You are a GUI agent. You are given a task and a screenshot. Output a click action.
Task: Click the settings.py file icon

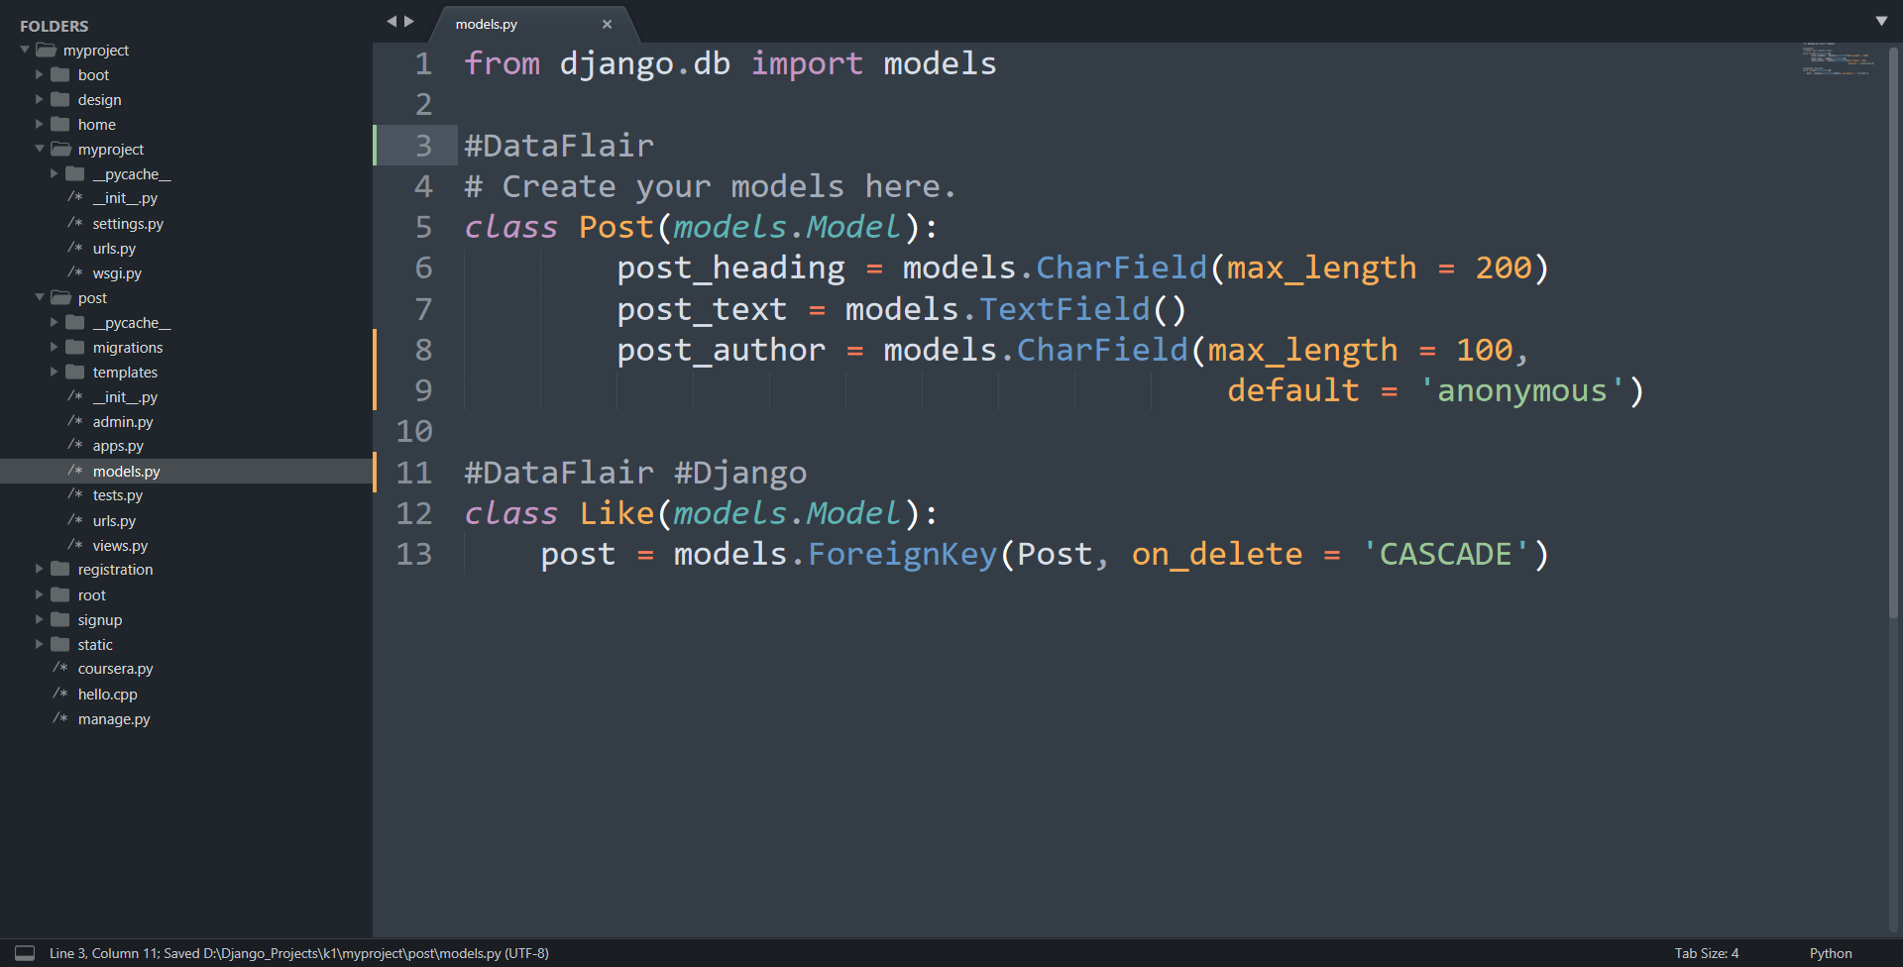74,223
